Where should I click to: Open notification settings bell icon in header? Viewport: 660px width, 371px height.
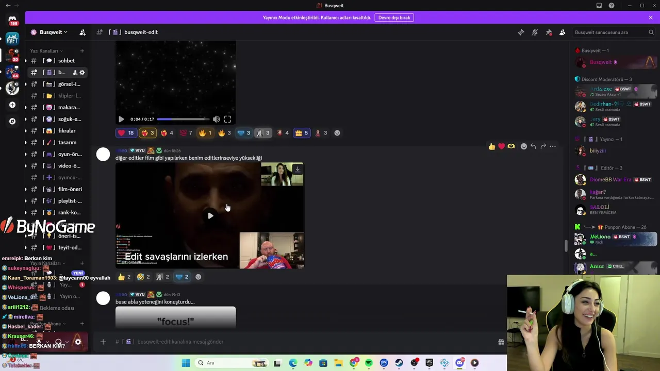tap(535, 32)
